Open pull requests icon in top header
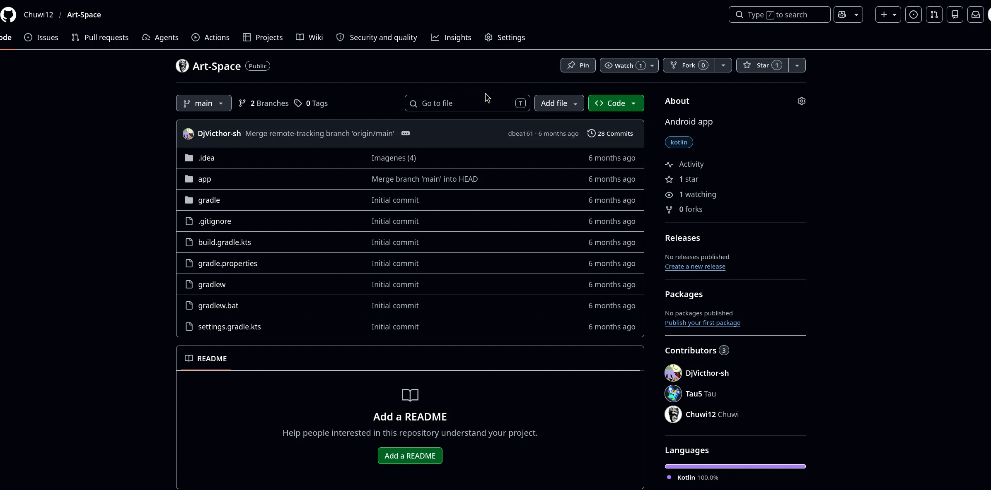 (934, 14)
